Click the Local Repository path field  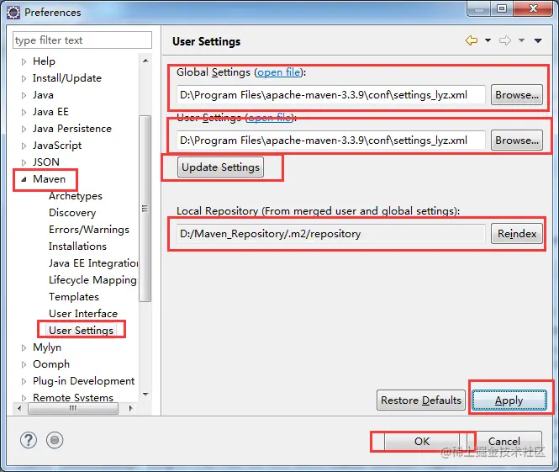tap(331, 234)
